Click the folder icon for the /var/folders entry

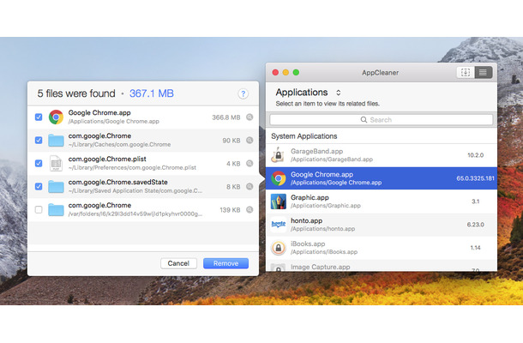tap(56, 210)
